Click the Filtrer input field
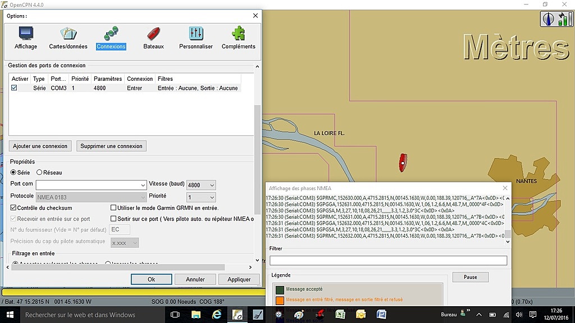Viewport: 575px width, 323px height. 389,260
